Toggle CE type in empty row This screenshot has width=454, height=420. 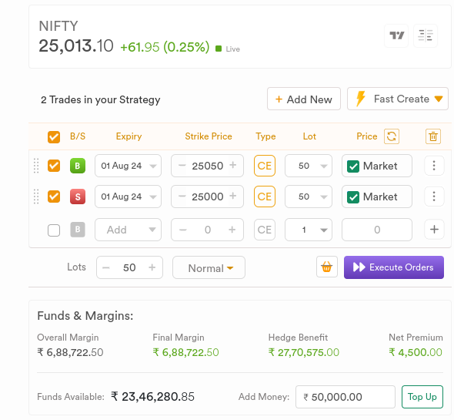pyautogui.click(x=265, y=230)
